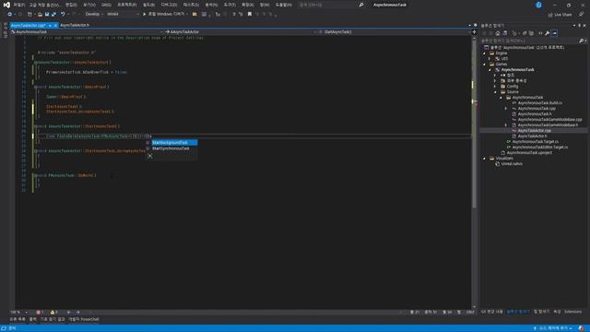Image resolution: width=590 pixels, height=332 pixels.
Task: Click the error count icon in editor status strip
Action: [x=38, y=312]
